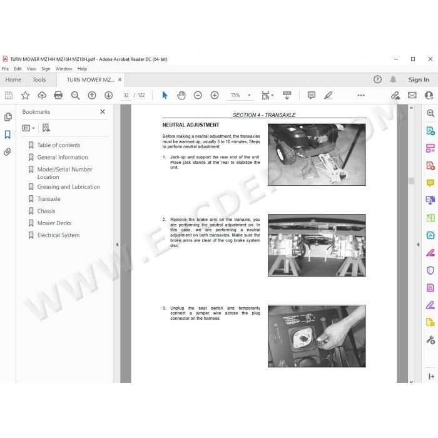Open the View menu
Image resolution: width=438 pixels, height=438 pixels.
tap(31, 69)
